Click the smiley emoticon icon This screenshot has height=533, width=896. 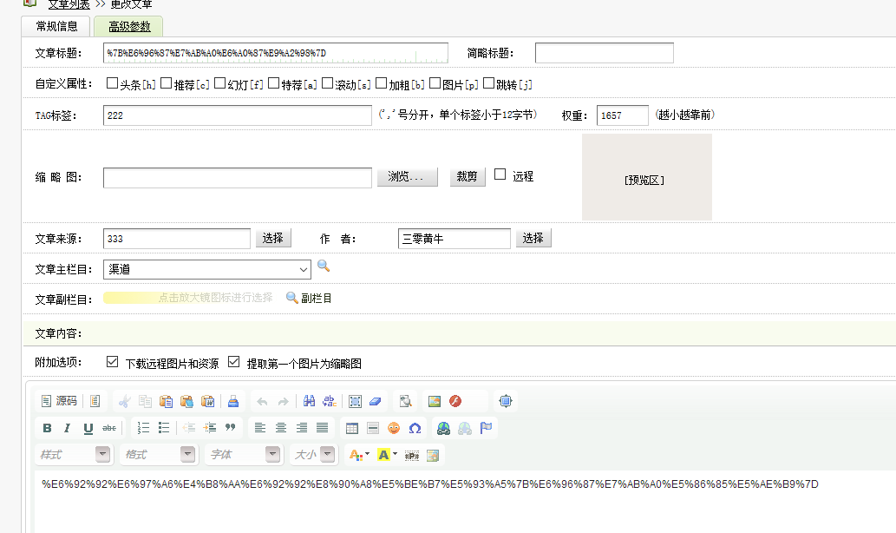tap(395, 427)
